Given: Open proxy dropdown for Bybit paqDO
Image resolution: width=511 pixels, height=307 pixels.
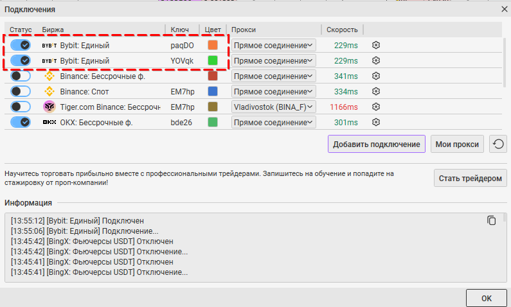Looking at the screenshot, I should (273, 45).
